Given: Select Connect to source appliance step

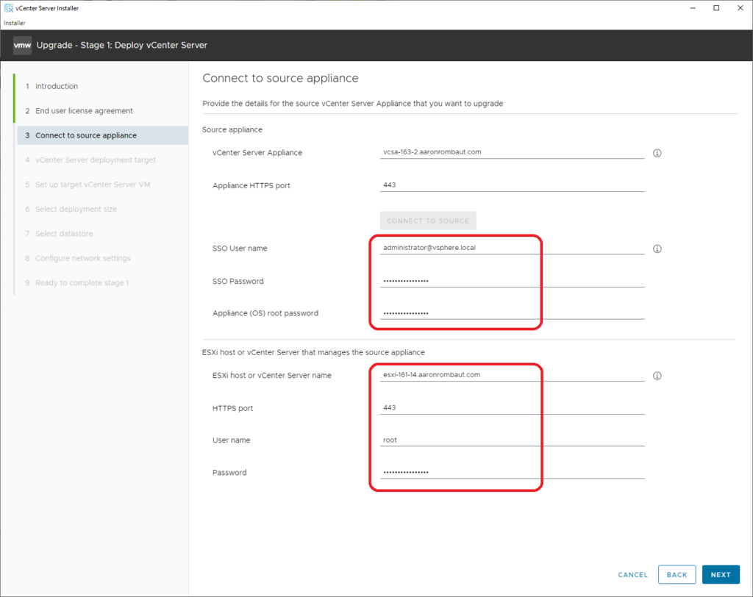Looking at the screenshot, I should [x=86, y=135].
